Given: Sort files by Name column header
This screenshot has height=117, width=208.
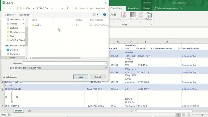Looking at the screenshot, I should pos(34,20).
